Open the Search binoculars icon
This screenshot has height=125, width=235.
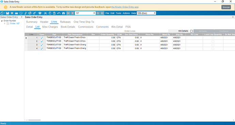click(63, 13)
